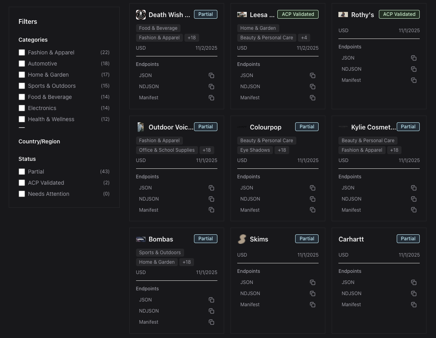This screenshot has height=338, width=436.
Task: Click the Skims brand logo
Action: (x=242, y=239)
